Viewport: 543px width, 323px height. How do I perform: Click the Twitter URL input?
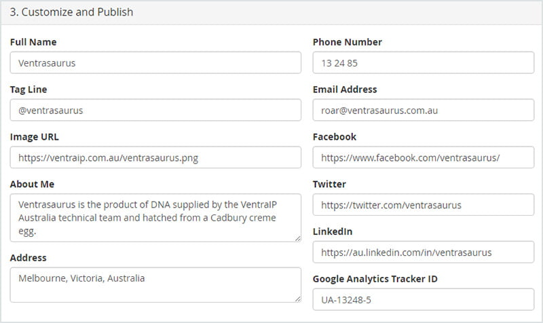point(423,205)
